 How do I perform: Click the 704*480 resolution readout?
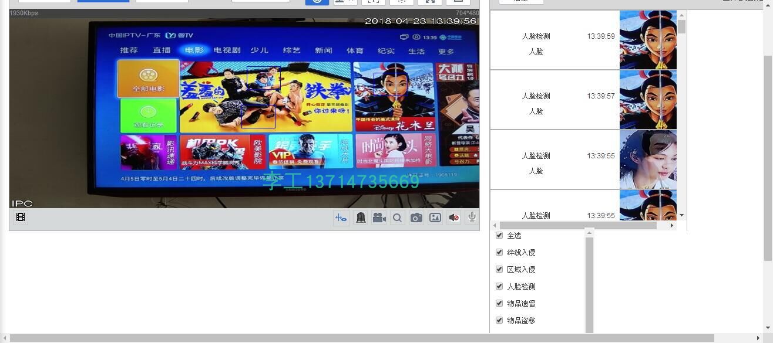click(x=468, y=13)
